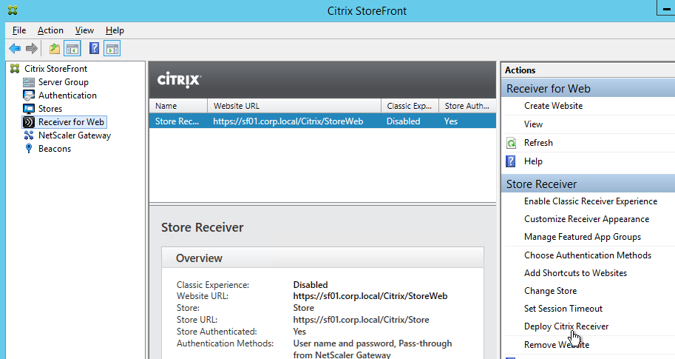
Task: Click the Help toolbar icon
Action: pyautogui.click(x=95, y=48)
